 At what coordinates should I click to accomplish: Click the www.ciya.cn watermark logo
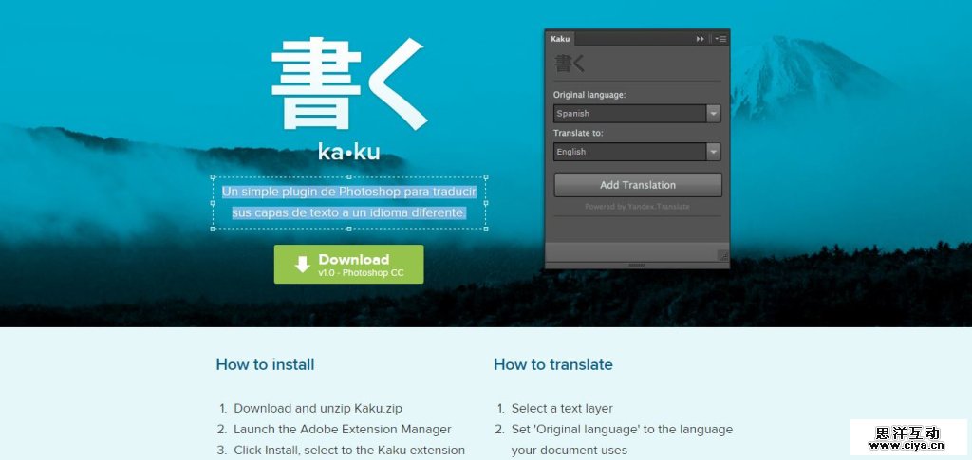pos(908,436)
